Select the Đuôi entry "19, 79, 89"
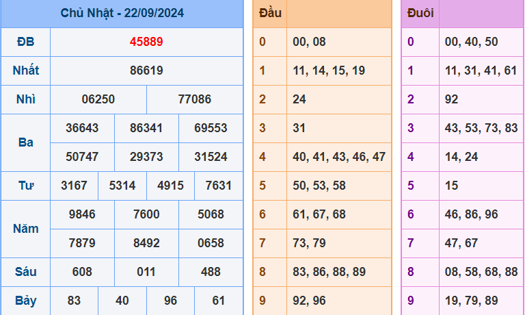 (x=471, y=301)
